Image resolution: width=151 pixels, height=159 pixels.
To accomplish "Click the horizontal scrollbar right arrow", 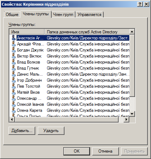I will [x=126, y=119].
